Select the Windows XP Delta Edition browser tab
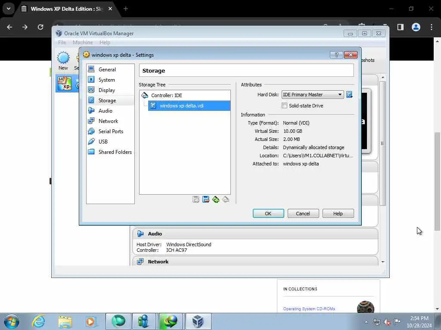 coord(67,9)
